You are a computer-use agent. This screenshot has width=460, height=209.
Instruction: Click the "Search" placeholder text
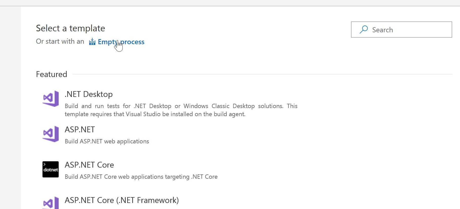(382, 30)
